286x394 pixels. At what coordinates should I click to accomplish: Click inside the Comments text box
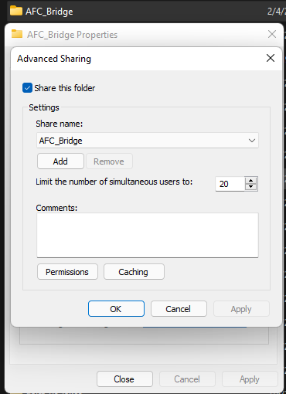(148, 235)
